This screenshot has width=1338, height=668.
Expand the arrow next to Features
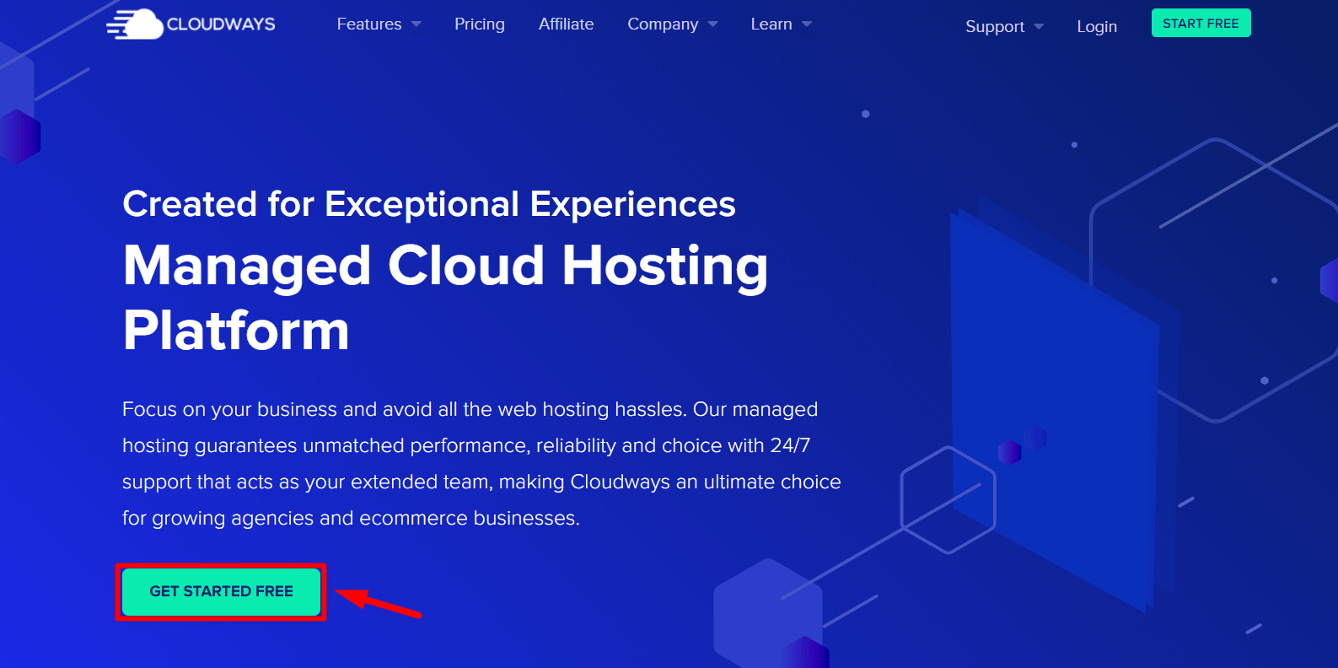pyautogui.click(x=416, y=24)
